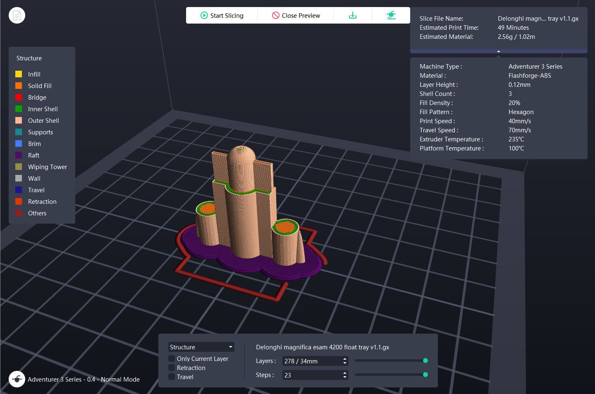Click the Wall gray swatch

[x=19, y=178]
